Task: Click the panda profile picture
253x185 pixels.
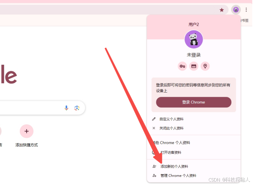Action: [194, 39]
